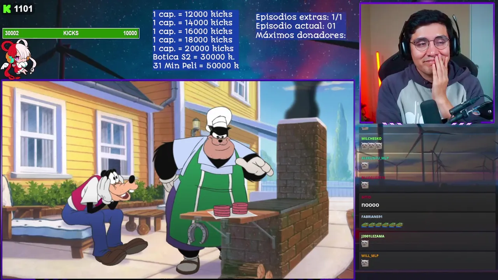
Task: Click the '1 cap. = 20000 kicks' line
Action: coord(193,49)
